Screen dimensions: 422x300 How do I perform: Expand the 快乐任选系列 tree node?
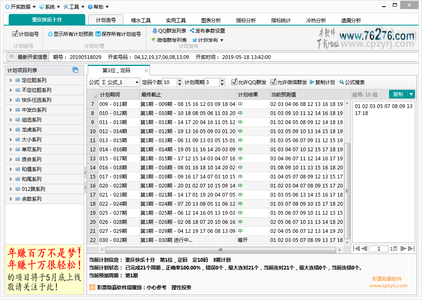click(10, 100)
